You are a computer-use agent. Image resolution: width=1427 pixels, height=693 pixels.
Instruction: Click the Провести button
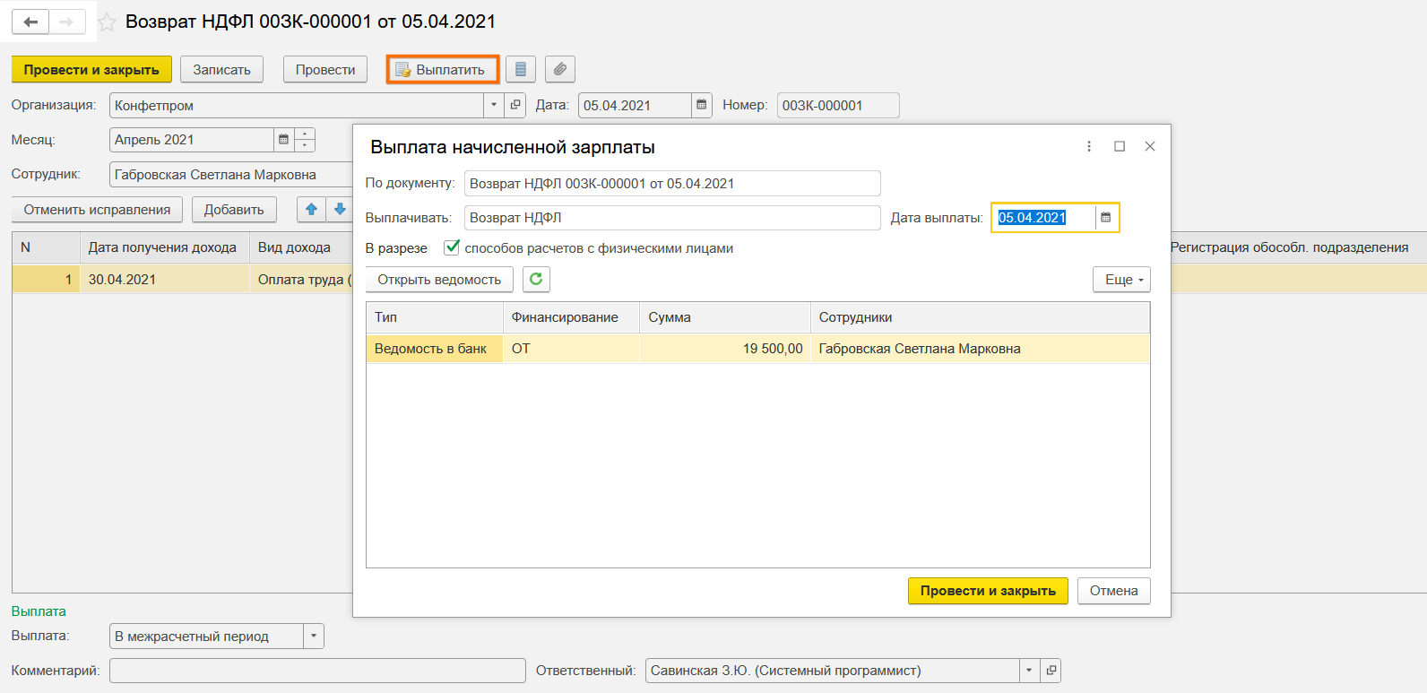pos(325,69)
